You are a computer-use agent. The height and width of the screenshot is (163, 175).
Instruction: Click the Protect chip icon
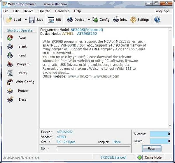pos(10,91)
